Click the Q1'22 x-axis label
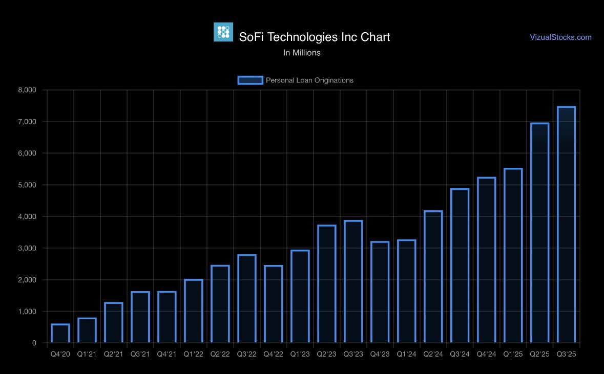Image resolution: width=604 pixels, height=374 pixels. [x=193, y=354]
